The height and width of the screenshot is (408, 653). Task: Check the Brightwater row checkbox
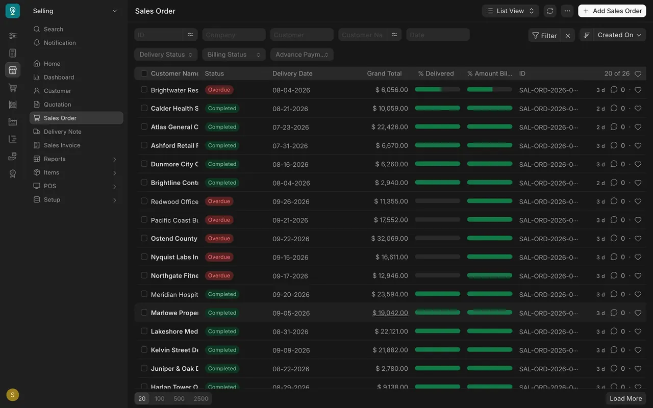[144, 90]
